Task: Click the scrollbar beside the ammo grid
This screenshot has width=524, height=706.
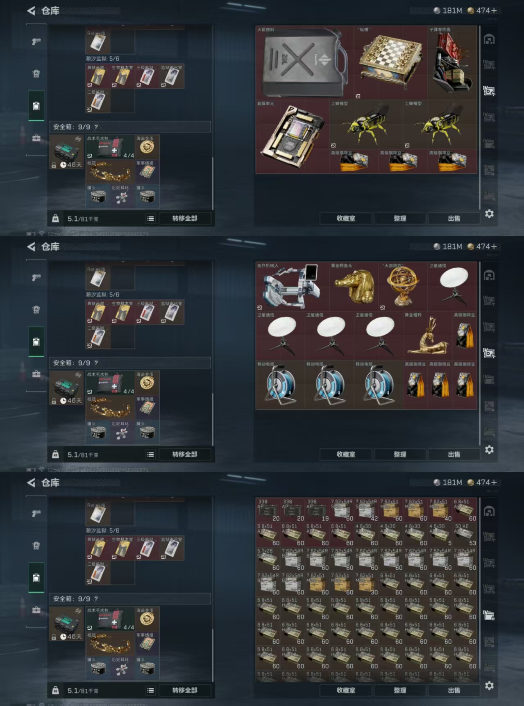Action: tap(480, 590)
